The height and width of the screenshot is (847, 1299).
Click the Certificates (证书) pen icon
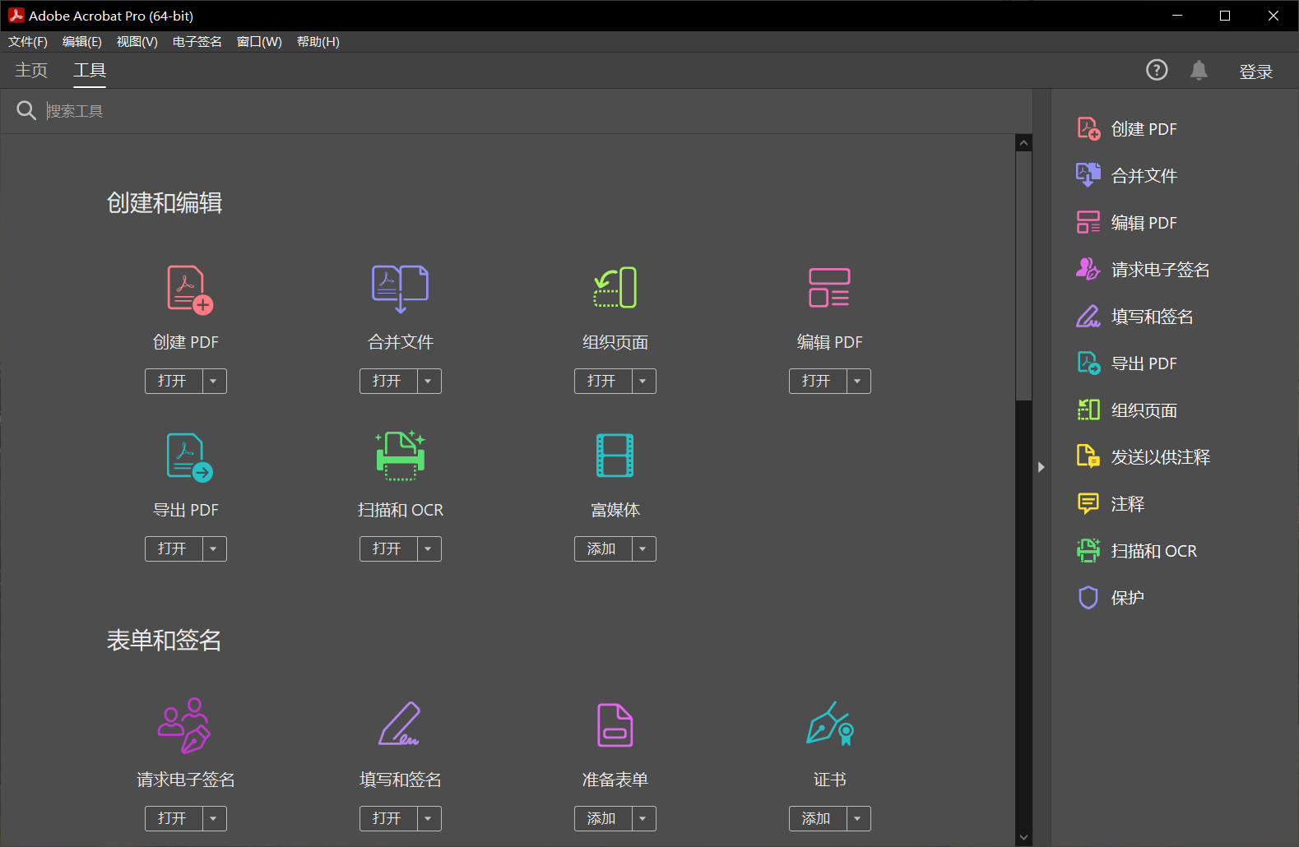tap(829, 724)
